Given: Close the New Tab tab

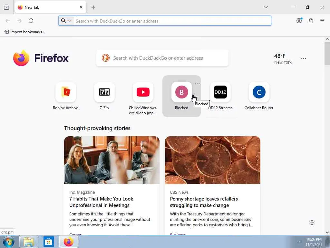Looking at the screenshot, I should tap(81, 7).
